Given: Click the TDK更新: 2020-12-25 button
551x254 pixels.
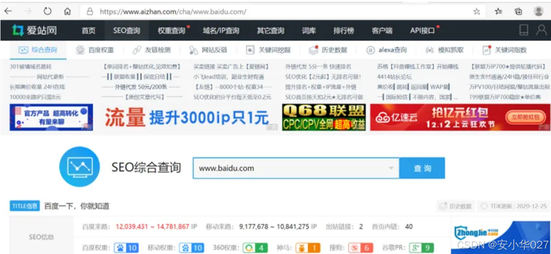Looking at the screenshot, I should tap(512, 206).
